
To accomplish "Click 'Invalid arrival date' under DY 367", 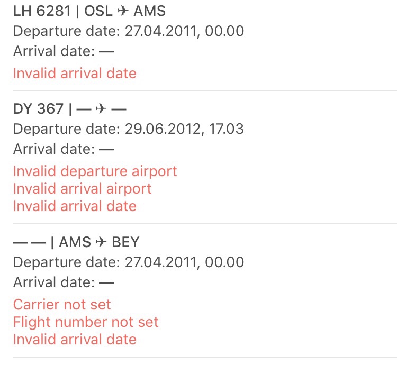I will click(x=75, y=206).
